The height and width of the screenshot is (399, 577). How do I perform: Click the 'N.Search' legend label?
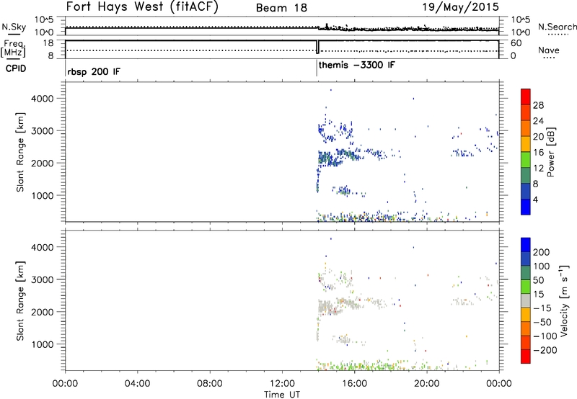557,27
